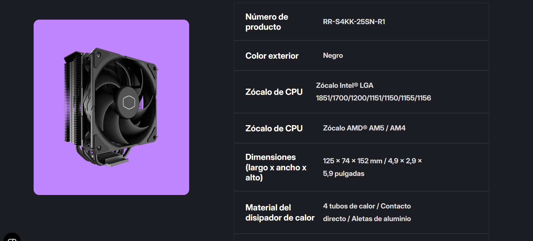
Task: Click the Cooler Master hexagon logo on fan
Action: (x=129, y=102)
